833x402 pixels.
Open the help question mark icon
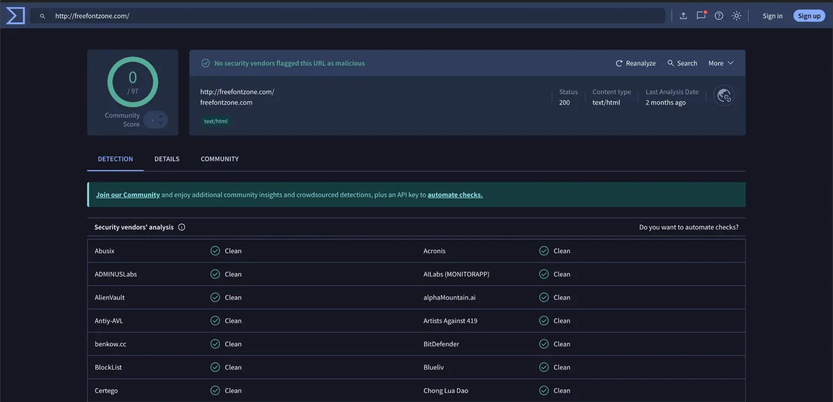click(x=719, y=16)
